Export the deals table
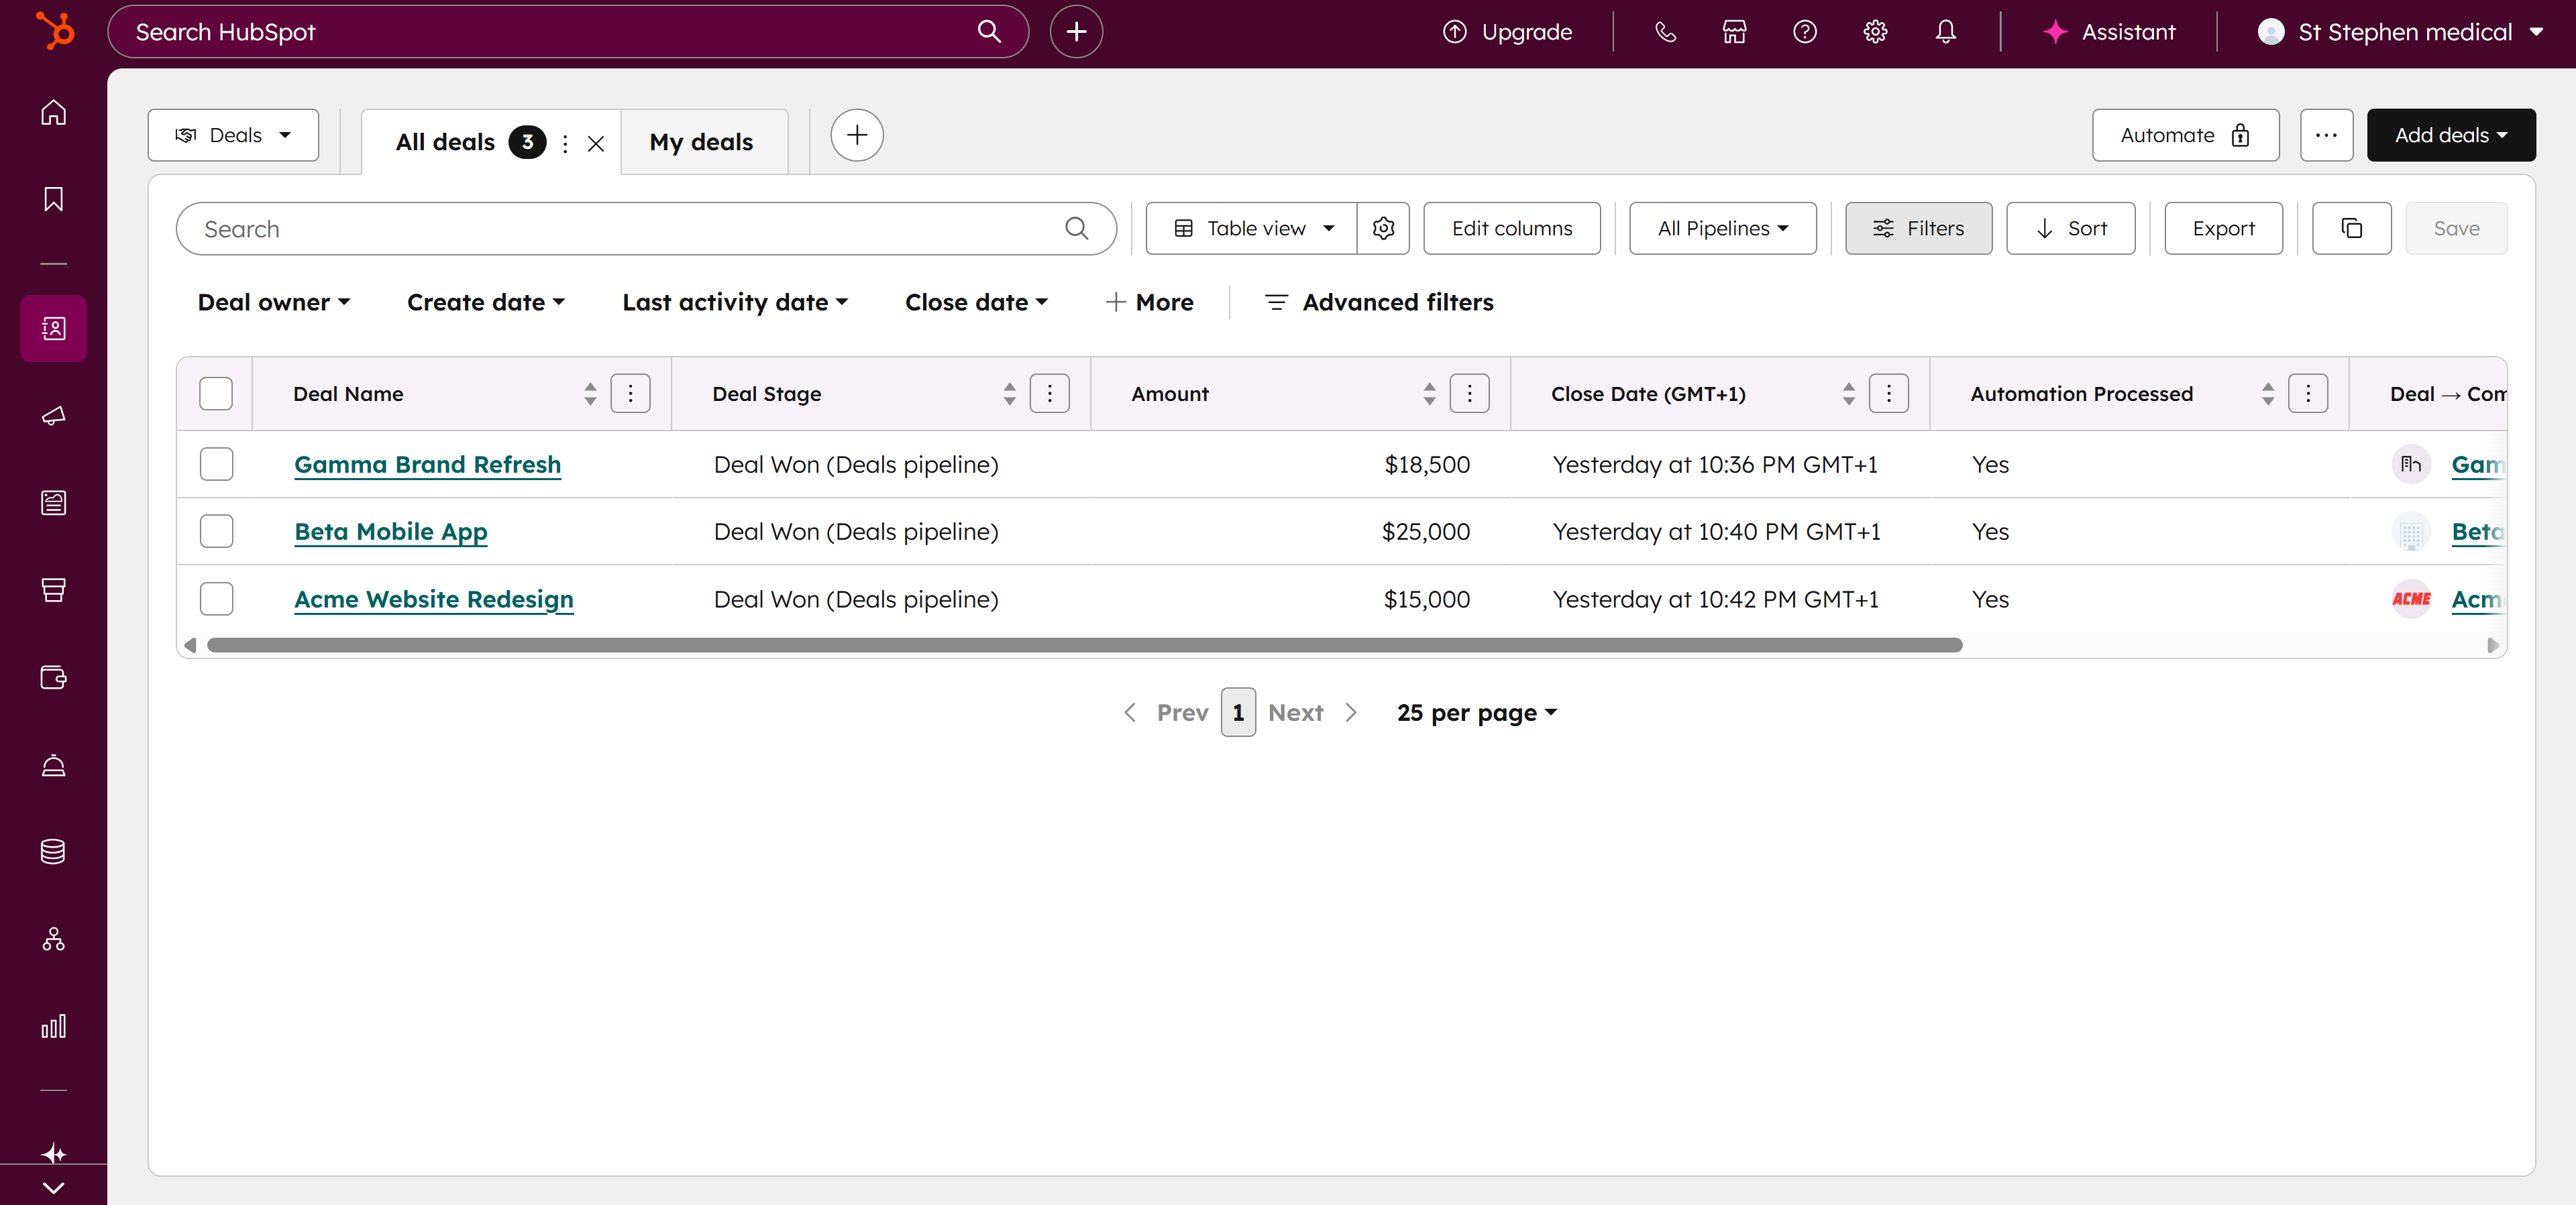 (2223, 228)
